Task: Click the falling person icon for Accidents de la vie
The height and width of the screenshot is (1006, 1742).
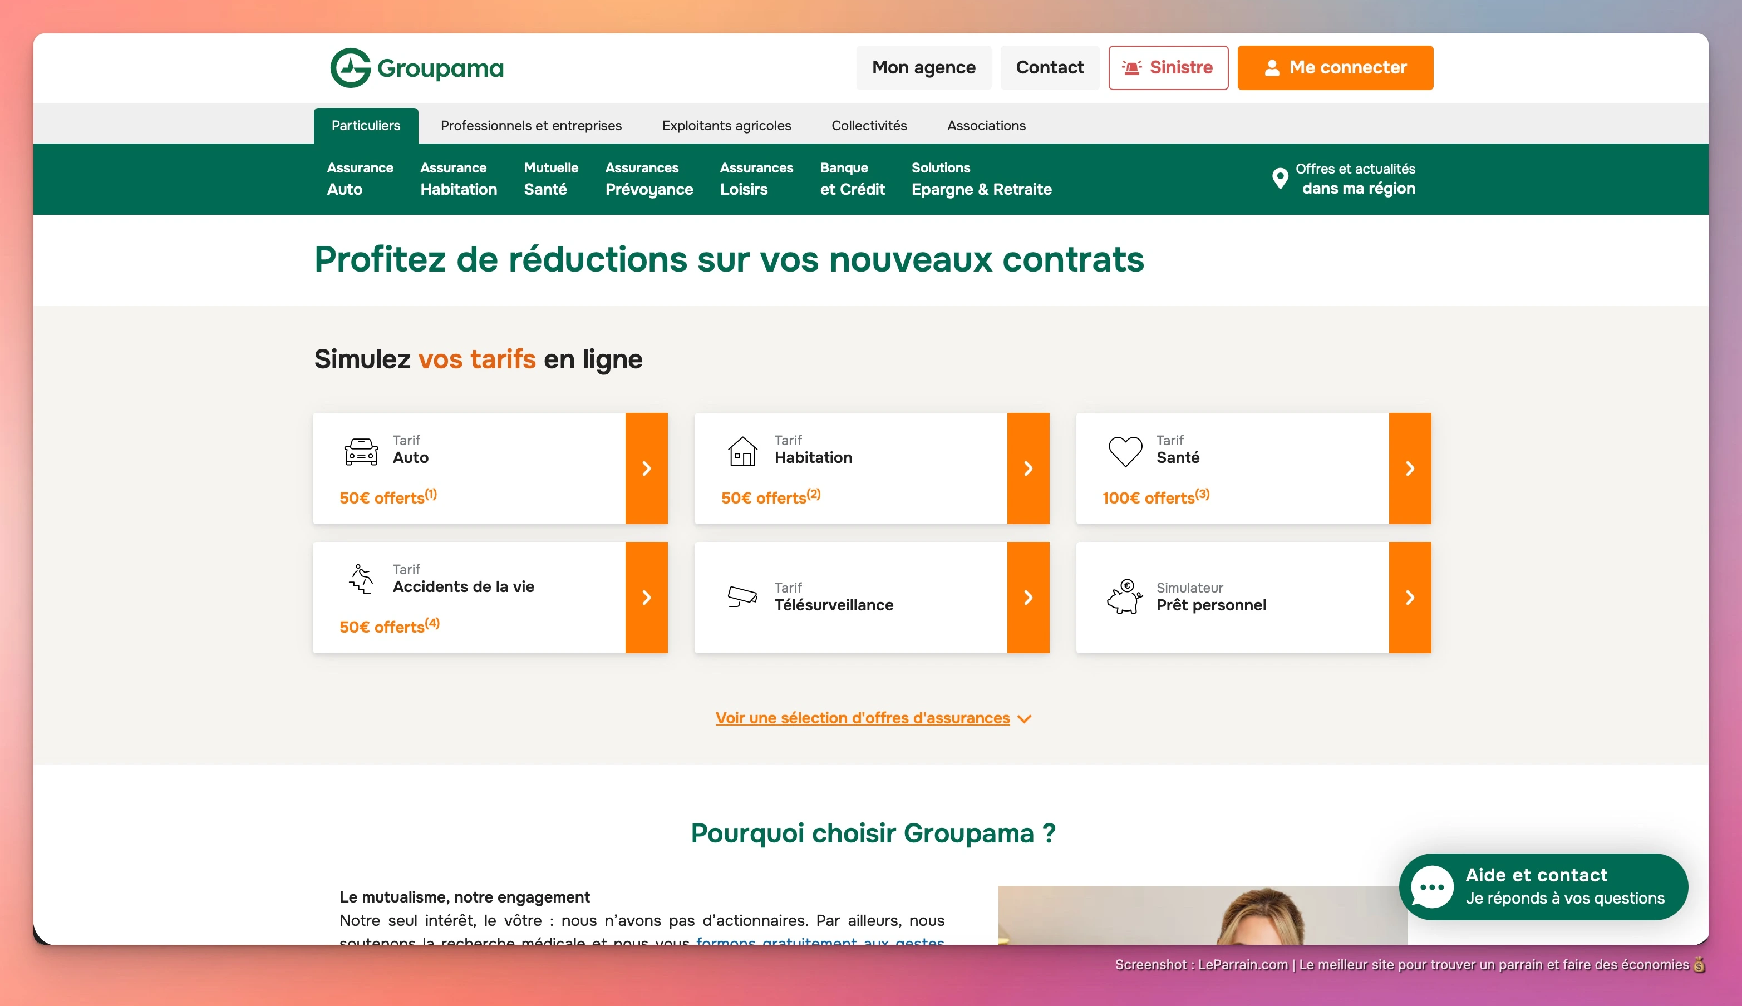Action: click(x=361, y=580)
